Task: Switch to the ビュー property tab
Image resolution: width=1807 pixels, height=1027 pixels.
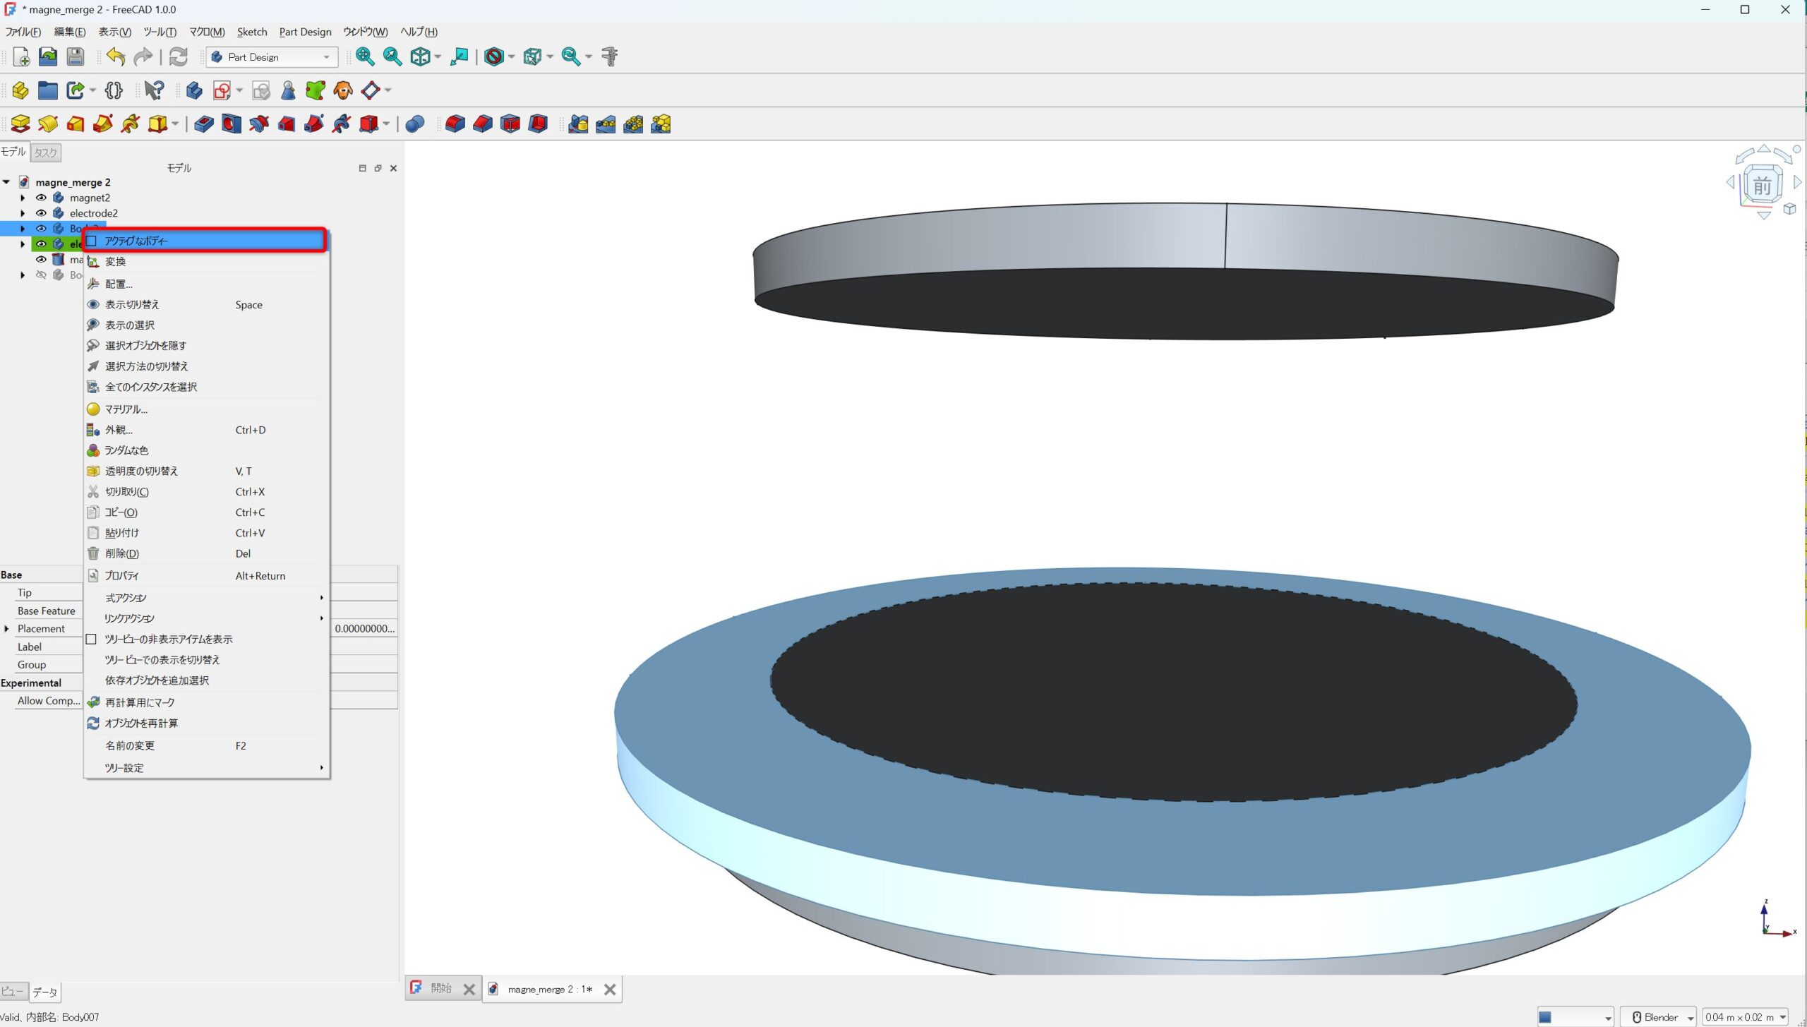Action: pyautogui.click(x=13, y=992)
